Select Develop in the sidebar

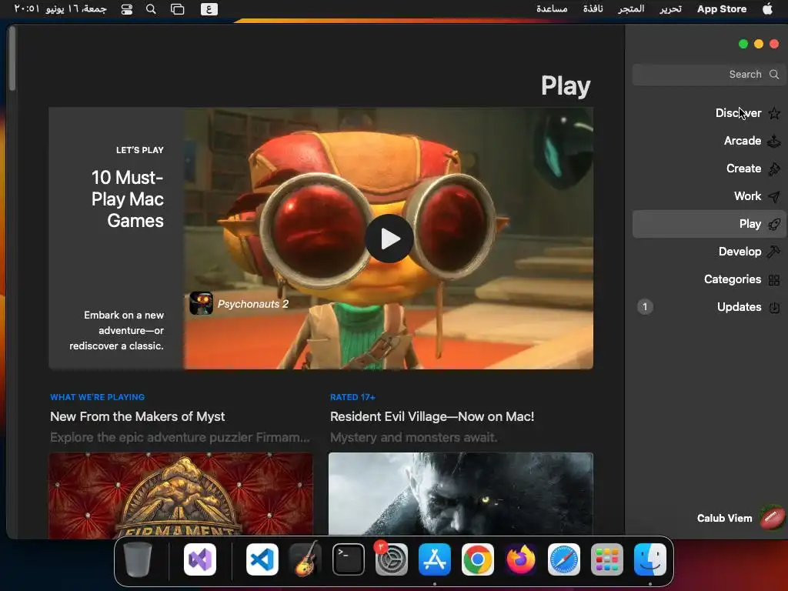(x=709, y=252)
